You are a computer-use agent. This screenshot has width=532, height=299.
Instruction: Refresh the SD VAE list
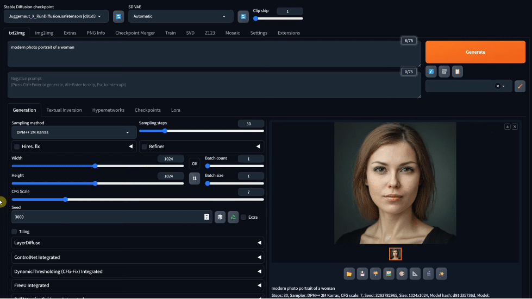243,16
